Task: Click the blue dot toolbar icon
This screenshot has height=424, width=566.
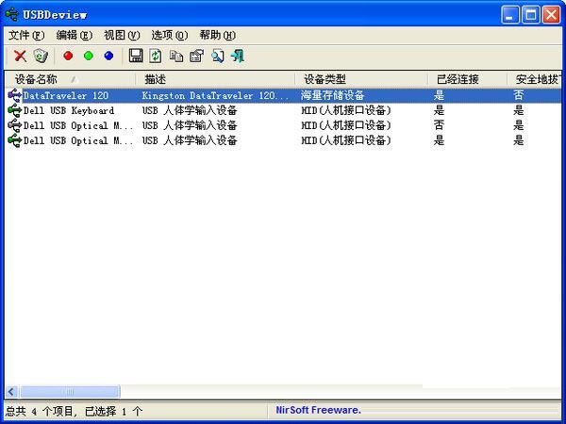Action: coord(108,56)
